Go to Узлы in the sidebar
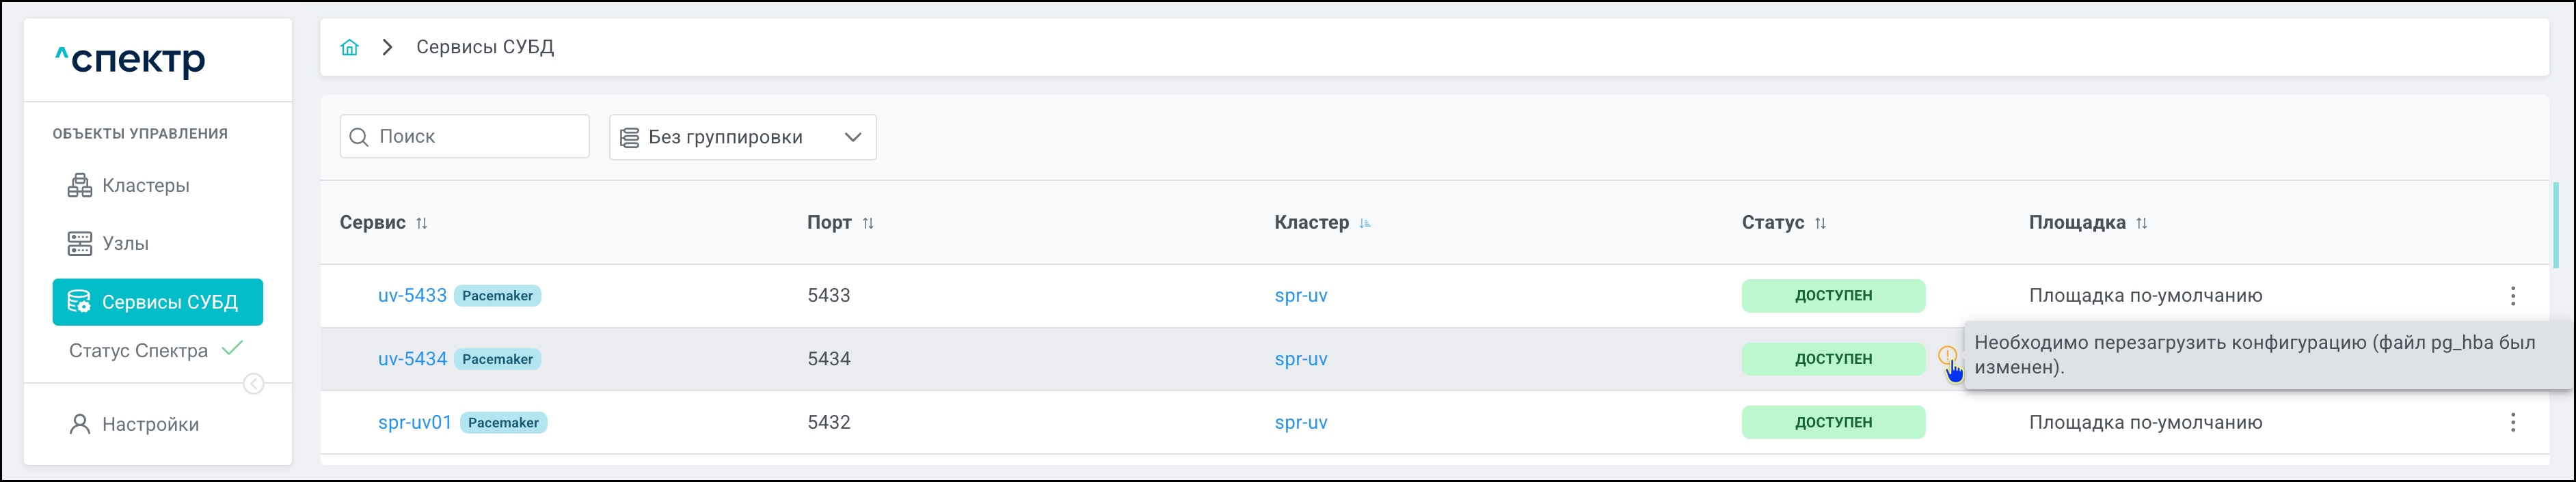Viewport: 2576px width, 482px height. point(125,244)
